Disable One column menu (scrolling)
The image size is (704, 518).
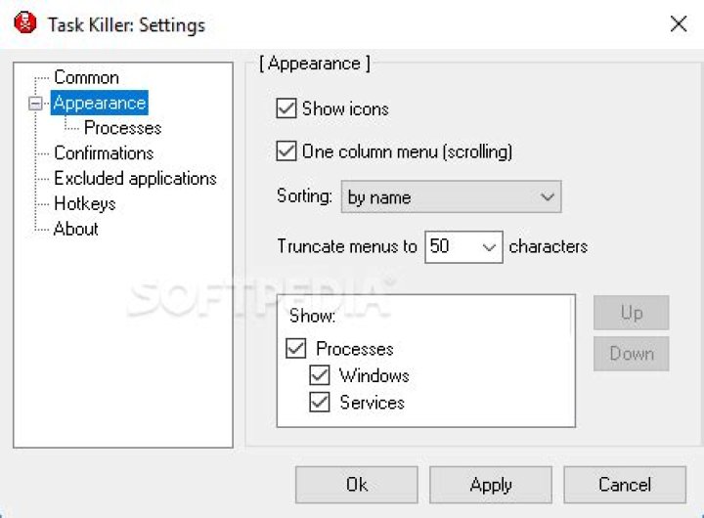point(286,151)
